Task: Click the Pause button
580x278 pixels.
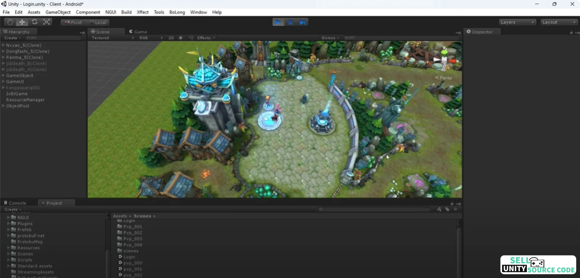Action: [x=290, y=22]
